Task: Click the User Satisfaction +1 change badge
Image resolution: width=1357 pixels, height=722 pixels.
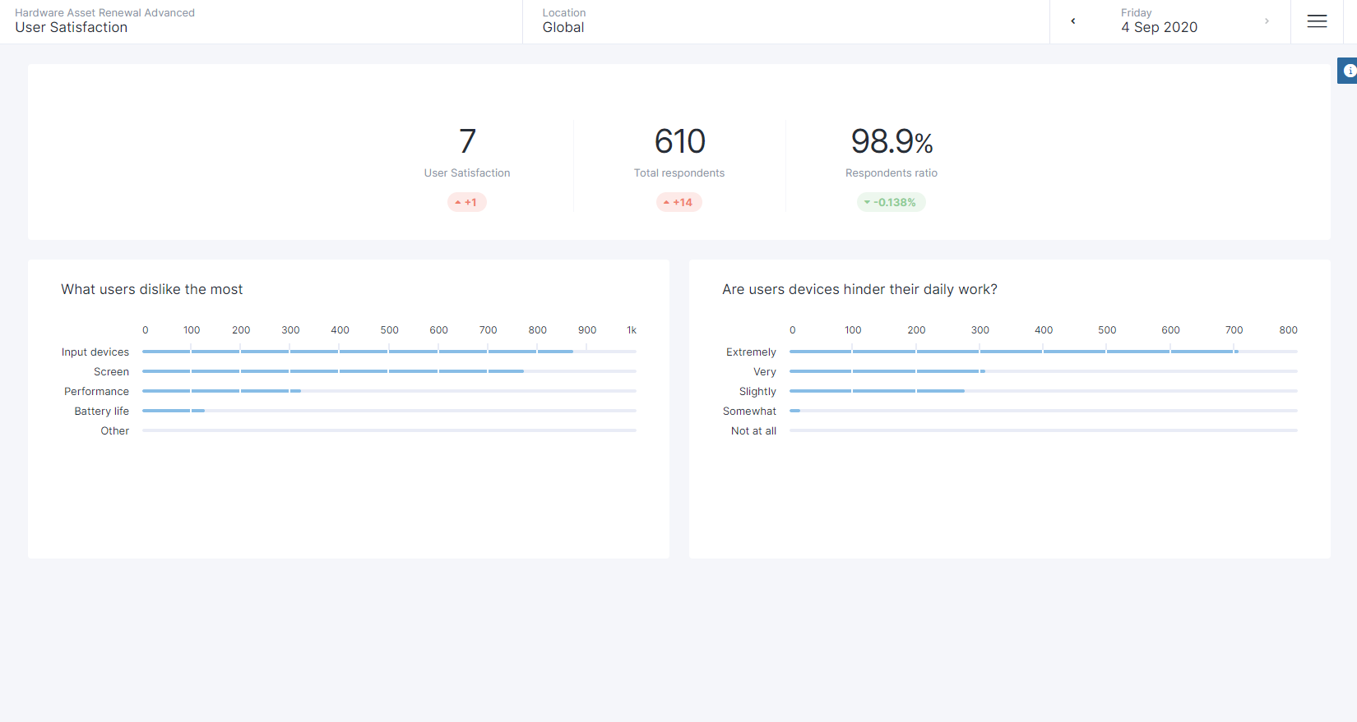Action: (x=466, y=202)
